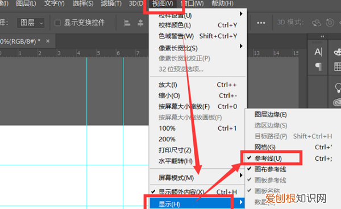Screen dimensions: 341x209
Task: Open the 视图(V) menu
Action: click(x=163, y=4)
